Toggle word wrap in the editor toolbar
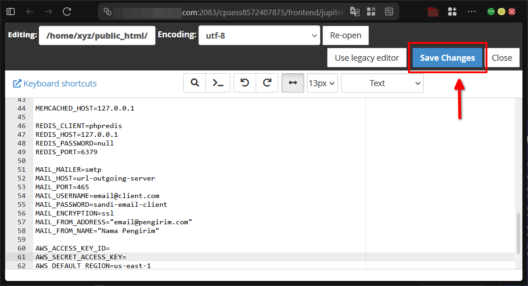This screenshot has height=286, width=528. coord(293,83)
